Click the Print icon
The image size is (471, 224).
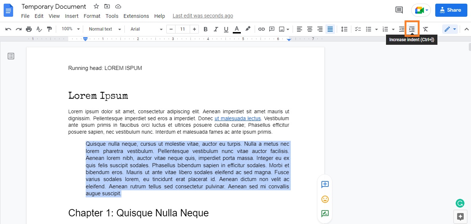tap(29, 29)
